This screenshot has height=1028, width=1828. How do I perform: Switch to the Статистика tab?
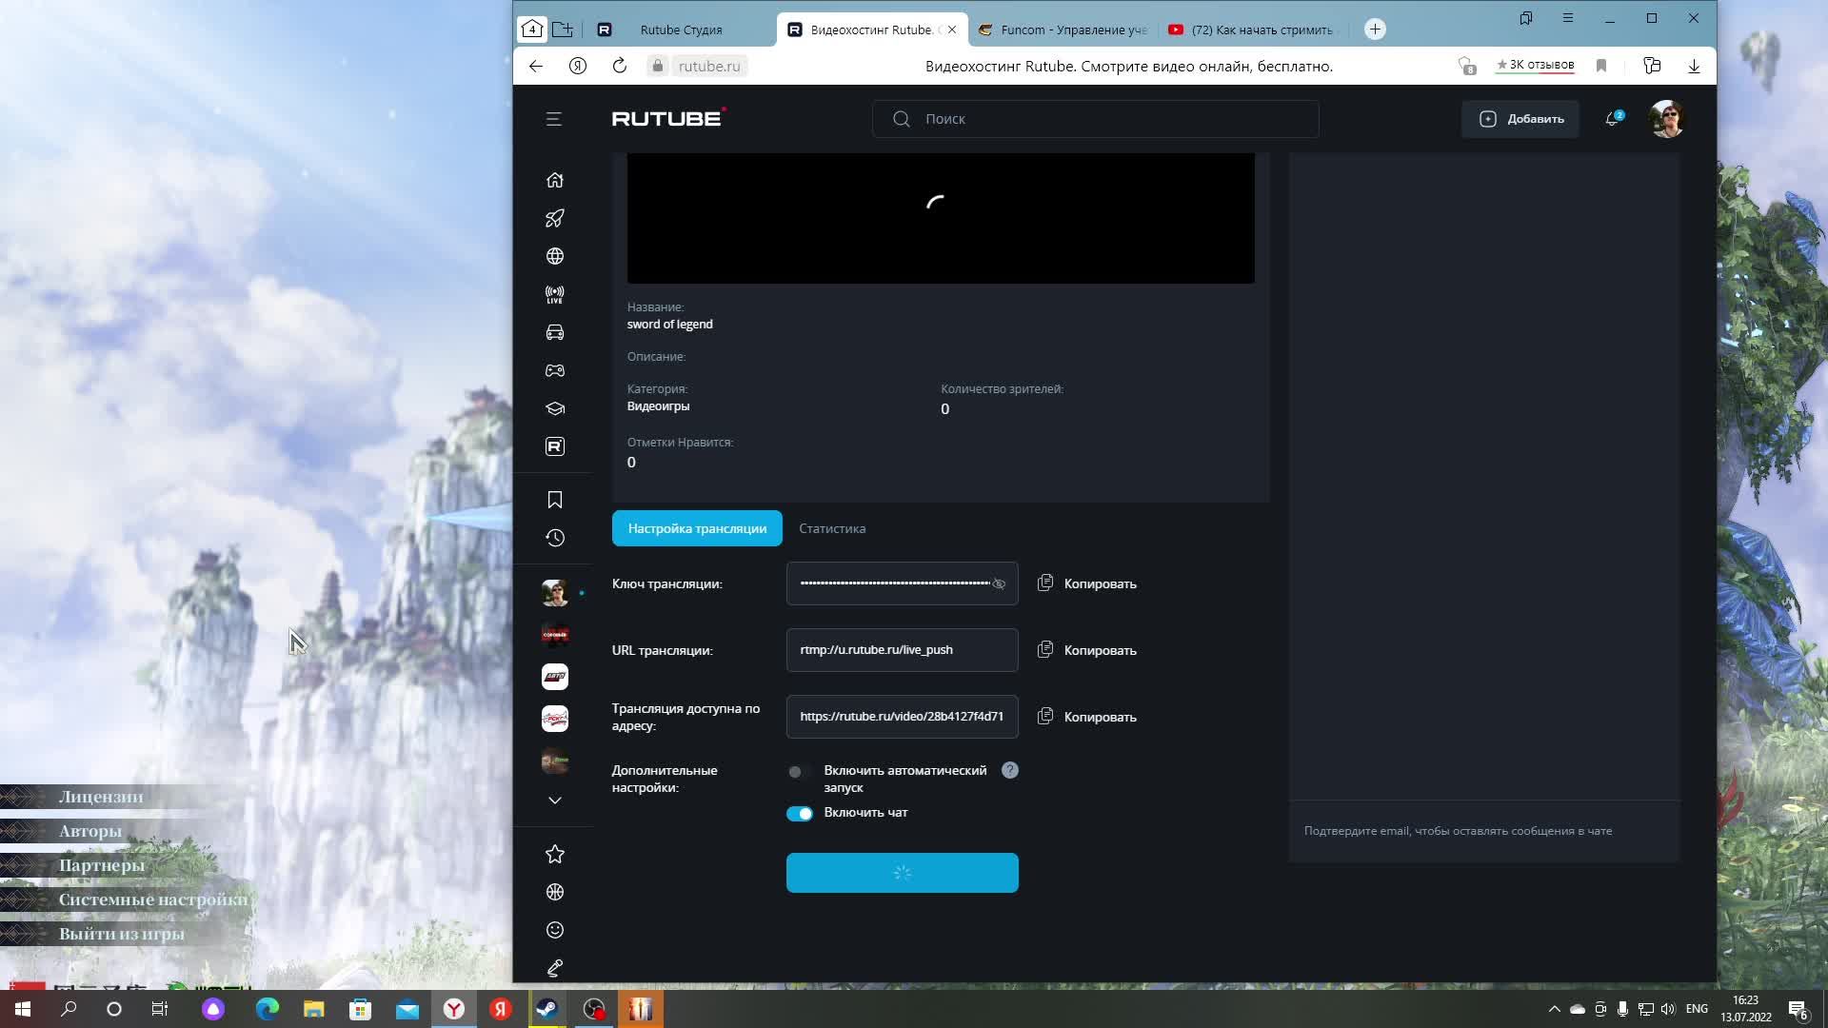832,528
